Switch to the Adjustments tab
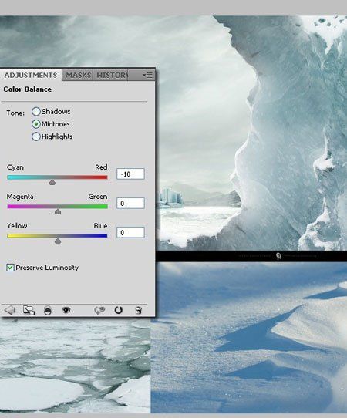The height and width of the screenshot is (418, 347). coord(31,75)
